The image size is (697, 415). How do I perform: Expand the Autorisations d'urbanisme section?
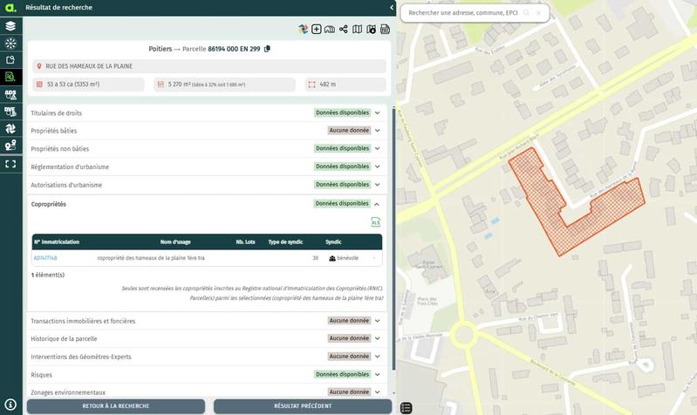[378, 184]
